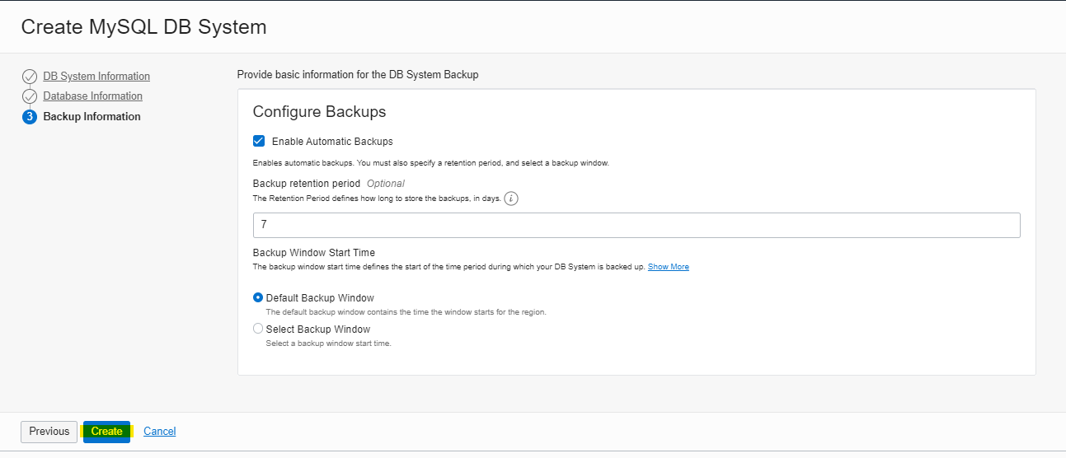Click the Default Backup Window label text

point(320,297)
